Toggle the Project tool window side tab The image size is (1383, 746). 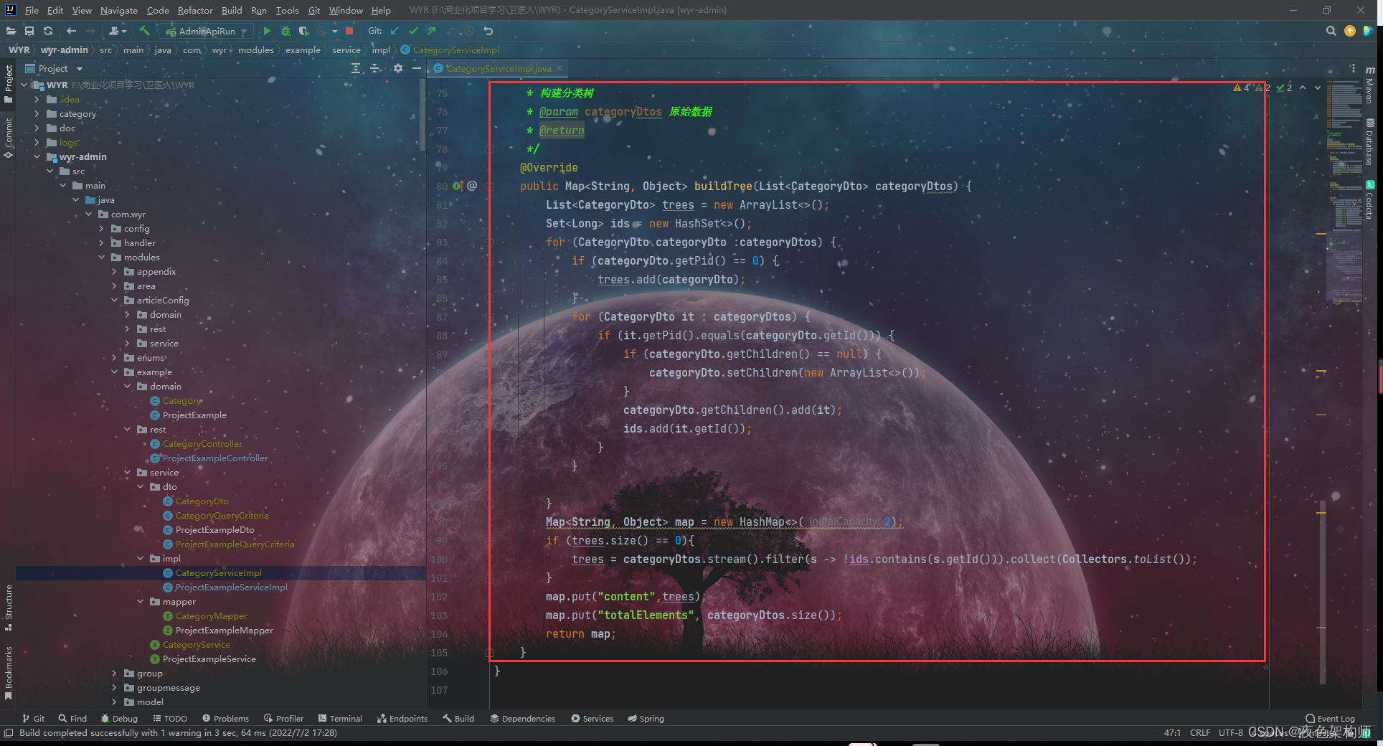click(x=9, y=82)
